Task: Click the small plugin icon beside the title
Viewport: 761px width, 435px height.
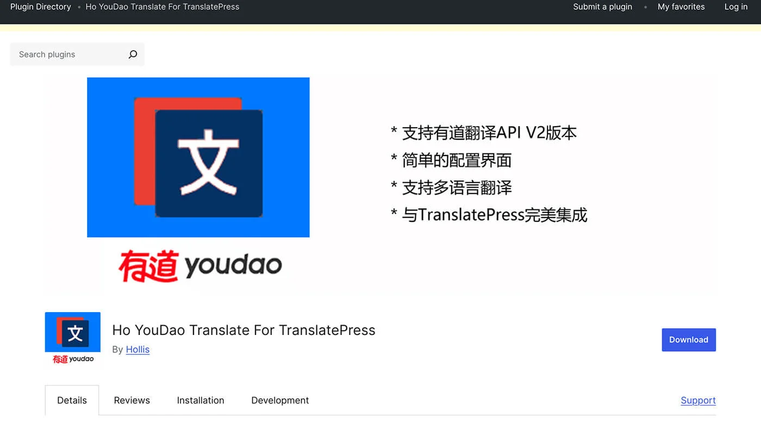Action: tap(73, 338)
